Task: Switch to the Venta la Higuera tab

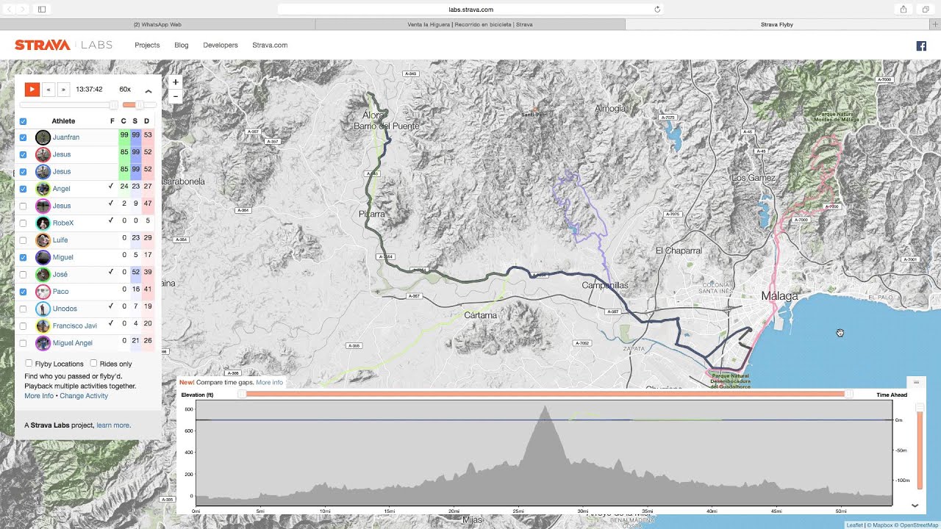Action: 470,24
